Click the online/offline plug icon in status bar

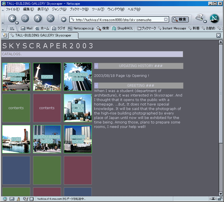coord(213,198)
